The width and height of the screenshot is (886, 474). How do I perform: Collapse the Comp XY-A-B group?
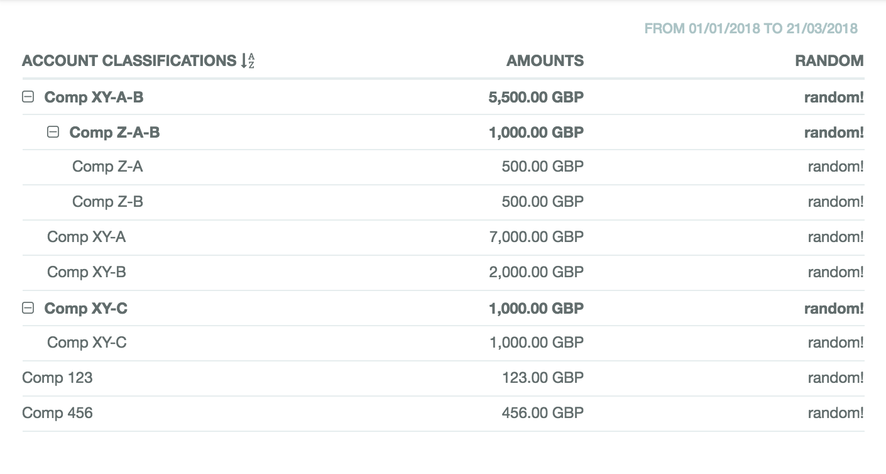(28, 97)
